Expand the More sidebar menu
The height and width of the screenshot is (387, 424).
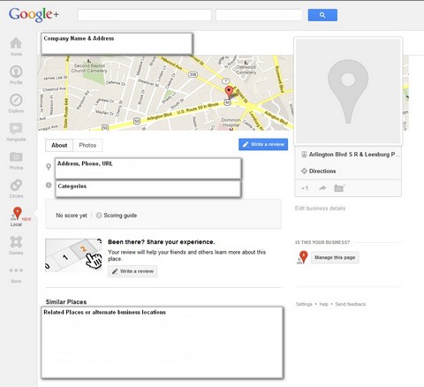[x=16, y=270]
